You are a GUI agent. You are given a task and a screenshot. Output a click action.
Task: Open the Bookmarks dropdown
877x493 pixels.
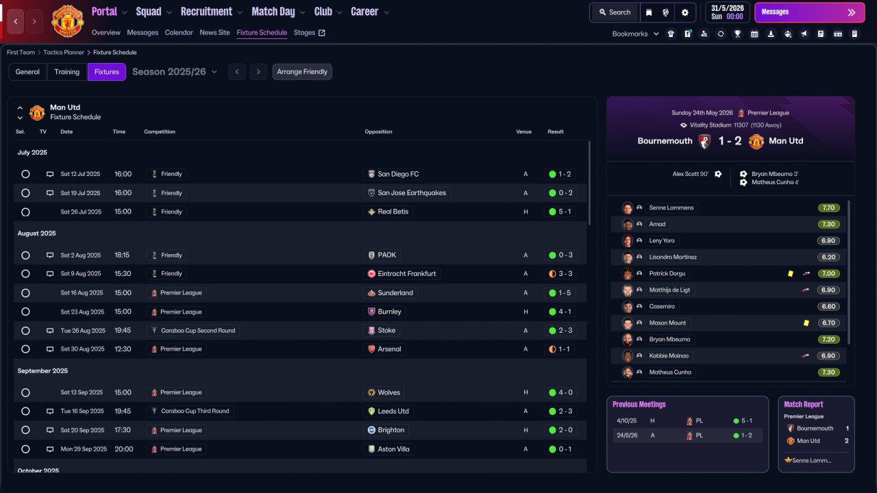636,34
